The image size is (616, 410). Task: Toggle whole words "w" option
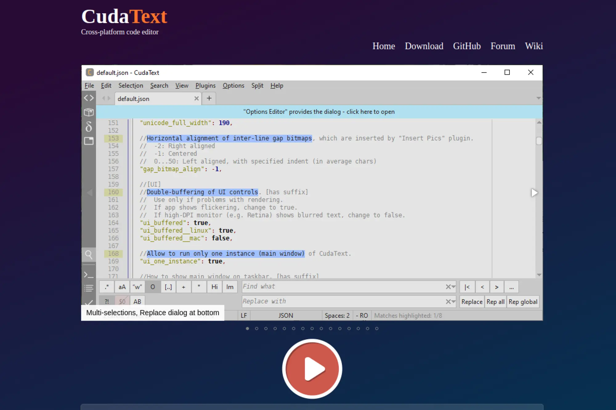coord(137,287)
